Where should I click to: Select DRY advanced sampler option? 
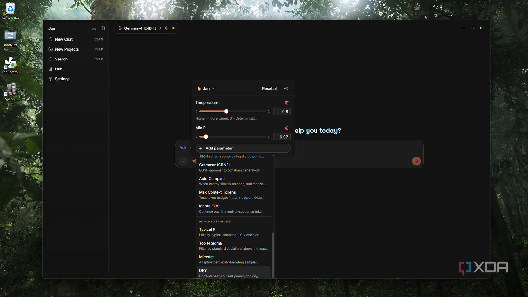[x=234, y=273]
